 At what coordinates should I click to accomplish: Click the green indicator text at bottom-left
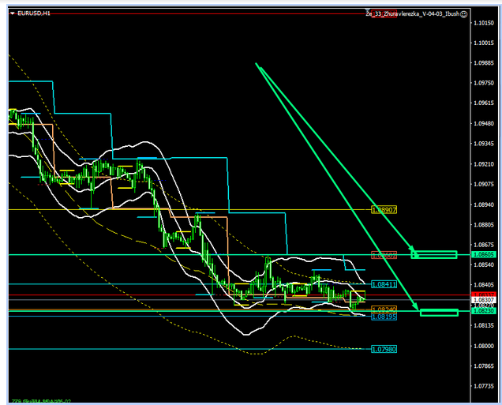[39, 399]
